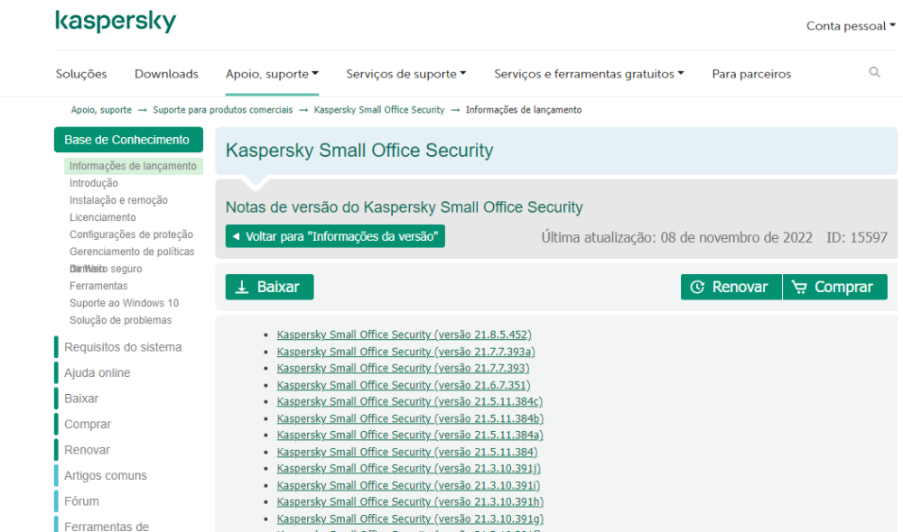Go back via 'Voltar para Informações da versão'

coord(335,236)
